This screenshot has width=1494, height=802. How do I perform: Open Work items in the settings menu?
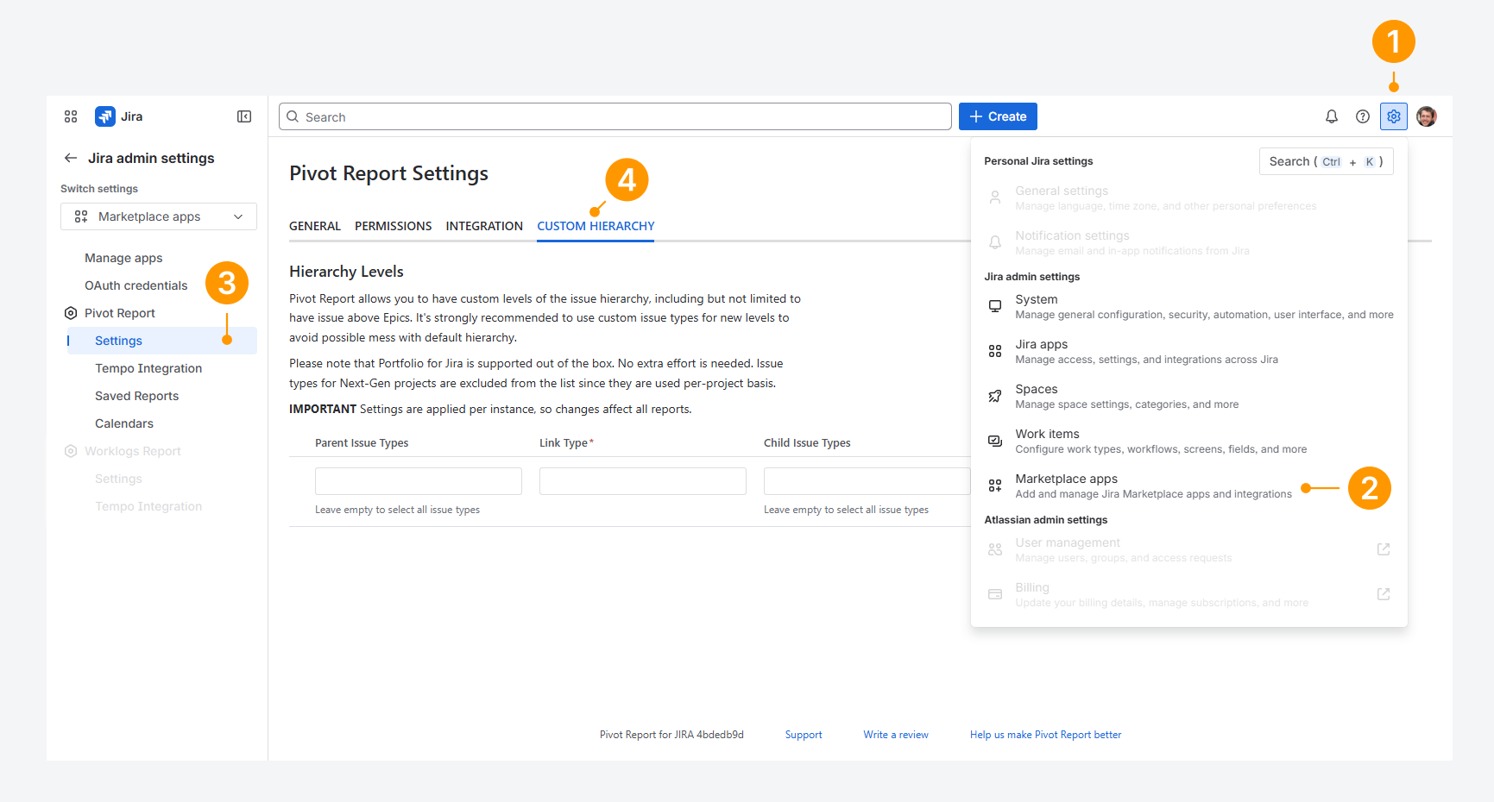tap(1189, 441)
